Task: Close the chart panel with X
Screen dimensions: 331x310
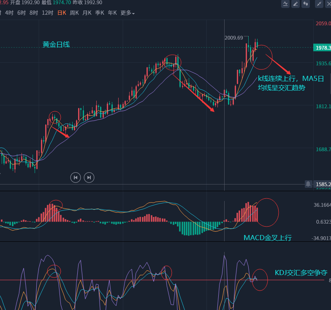Action: [x=328, y=4]
